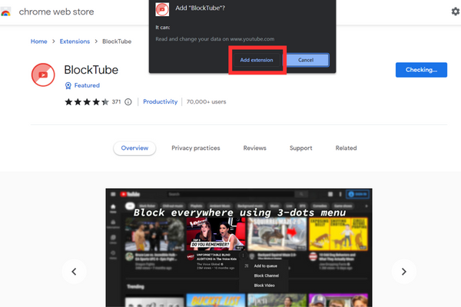Click the Featured badge icon
Image resolution: width=461 pixels, height=307 pixels.
[68, 85]
